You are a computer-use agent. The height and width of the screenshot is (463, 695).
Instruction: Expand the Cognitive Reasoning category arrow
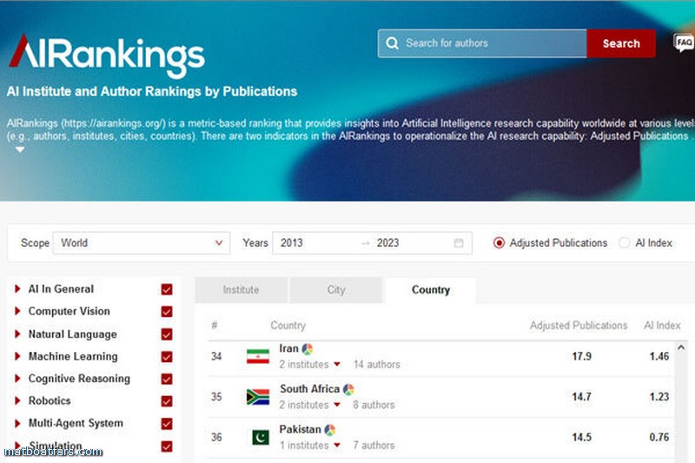17,379
